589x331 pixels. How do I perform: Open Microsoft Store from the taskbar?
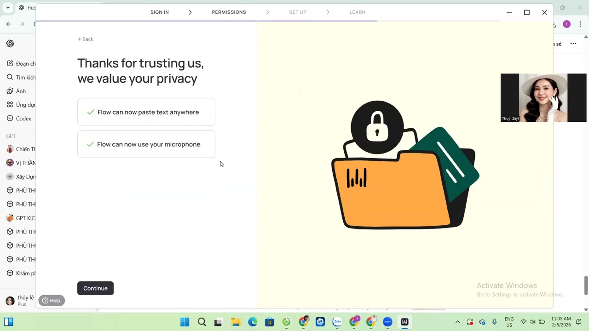(270, 322)
